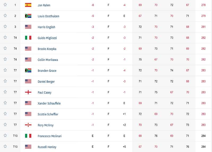Toggle the favorite star for Louis Oosthuizen
Screen dimensions: 212x152
[5, 16]
